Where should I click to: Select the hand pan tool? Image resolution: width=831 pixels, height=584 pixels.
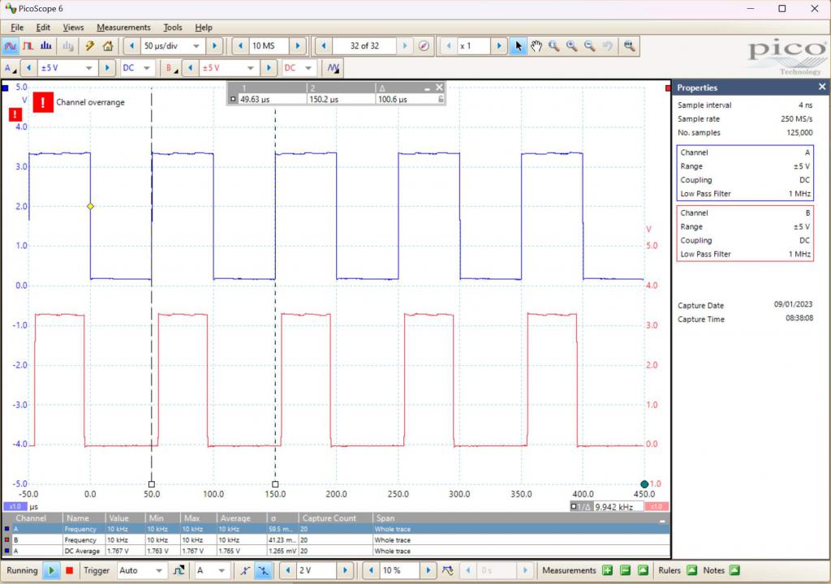[x=536, y=46]
